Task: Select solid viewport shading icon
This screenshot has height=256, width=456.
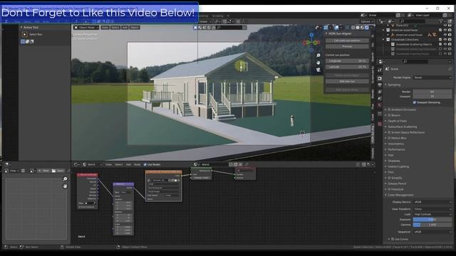Action: pyautogui.click(x=358, y=28)
